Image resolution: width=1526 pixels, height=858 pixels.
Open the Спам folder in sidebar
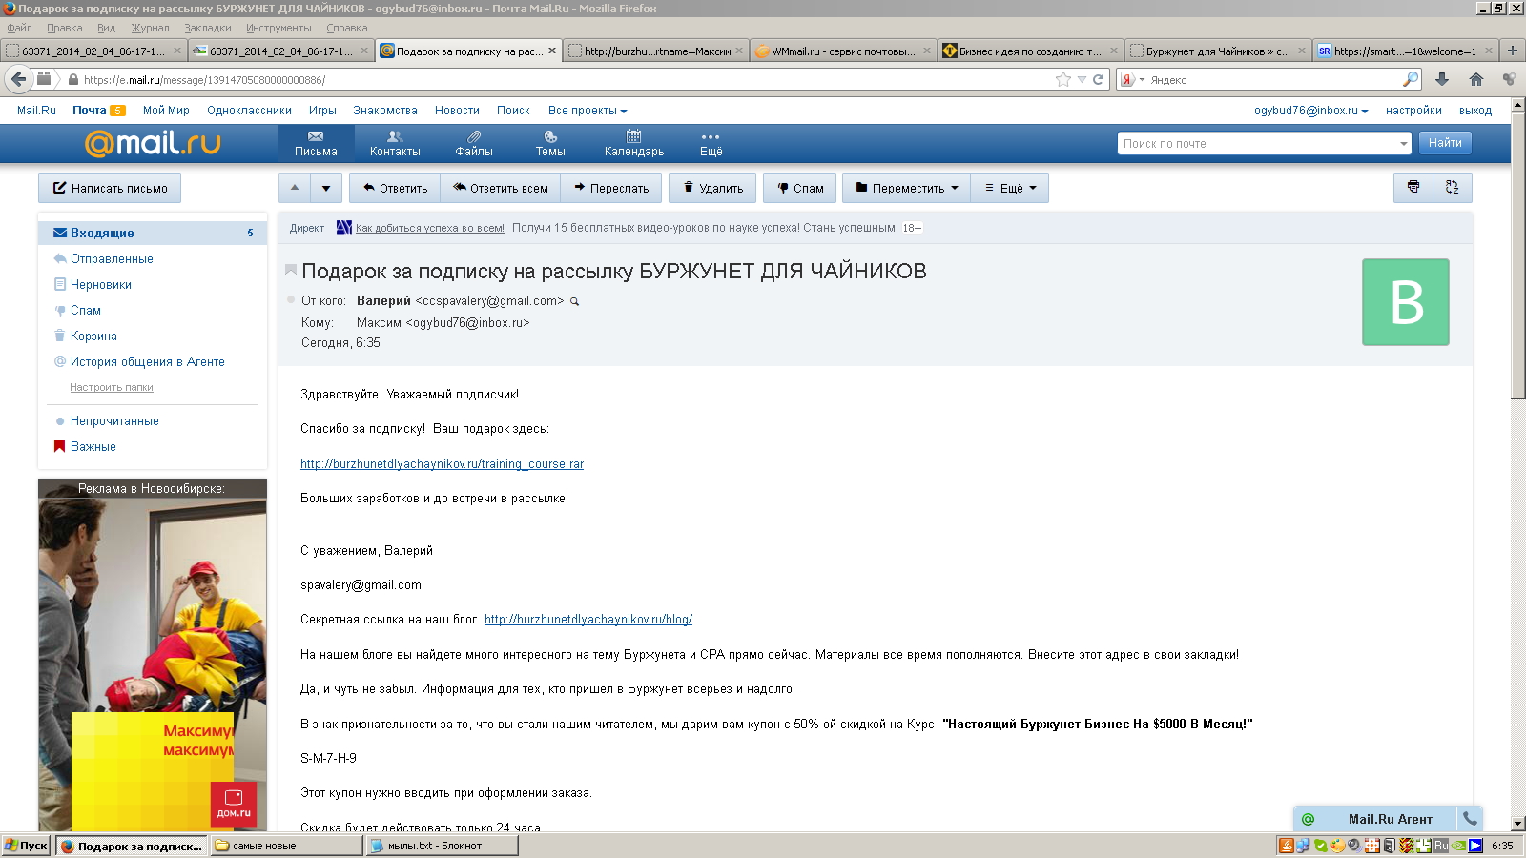86,311
